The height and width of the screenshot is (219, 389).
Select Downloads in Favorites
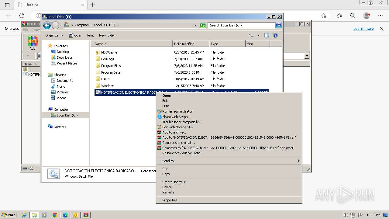pos(64,57)
